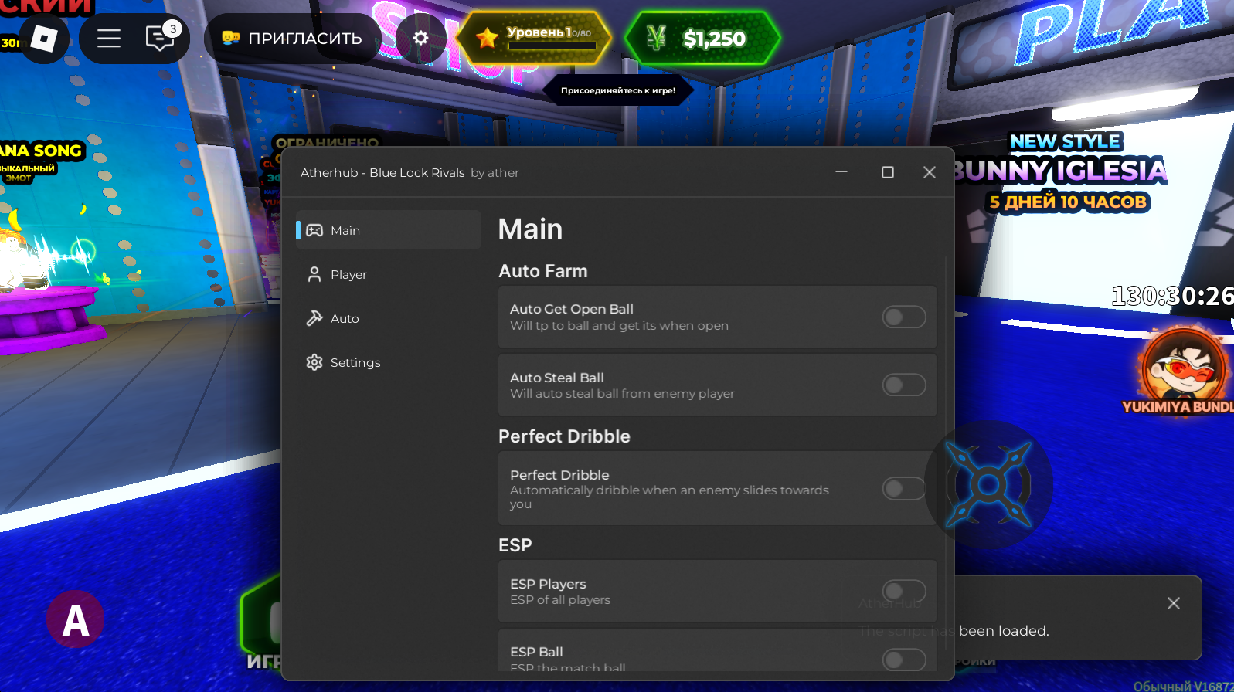The width and height of the screenshot is (1234, 692).
Task: Turn on ESP Players toggle
Action: [x=904, y=592]
